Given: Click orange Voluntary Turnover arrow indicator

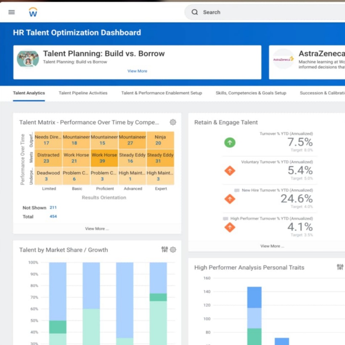Looking at the screenshot, I should tap(230, 171).
